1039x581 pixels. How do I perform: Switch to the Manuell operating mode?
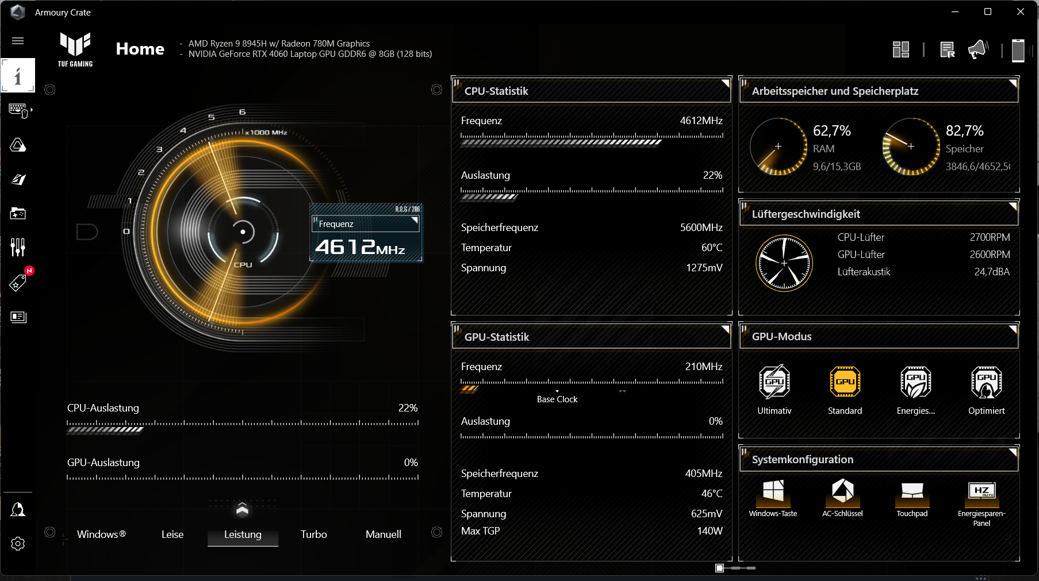[x=384, y=534]
